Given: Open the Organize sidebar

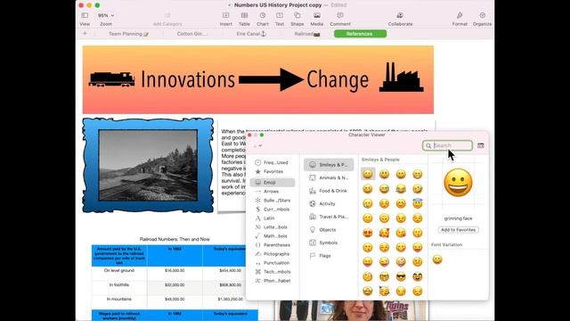Looking at the screenshot, I should point(483,19).
